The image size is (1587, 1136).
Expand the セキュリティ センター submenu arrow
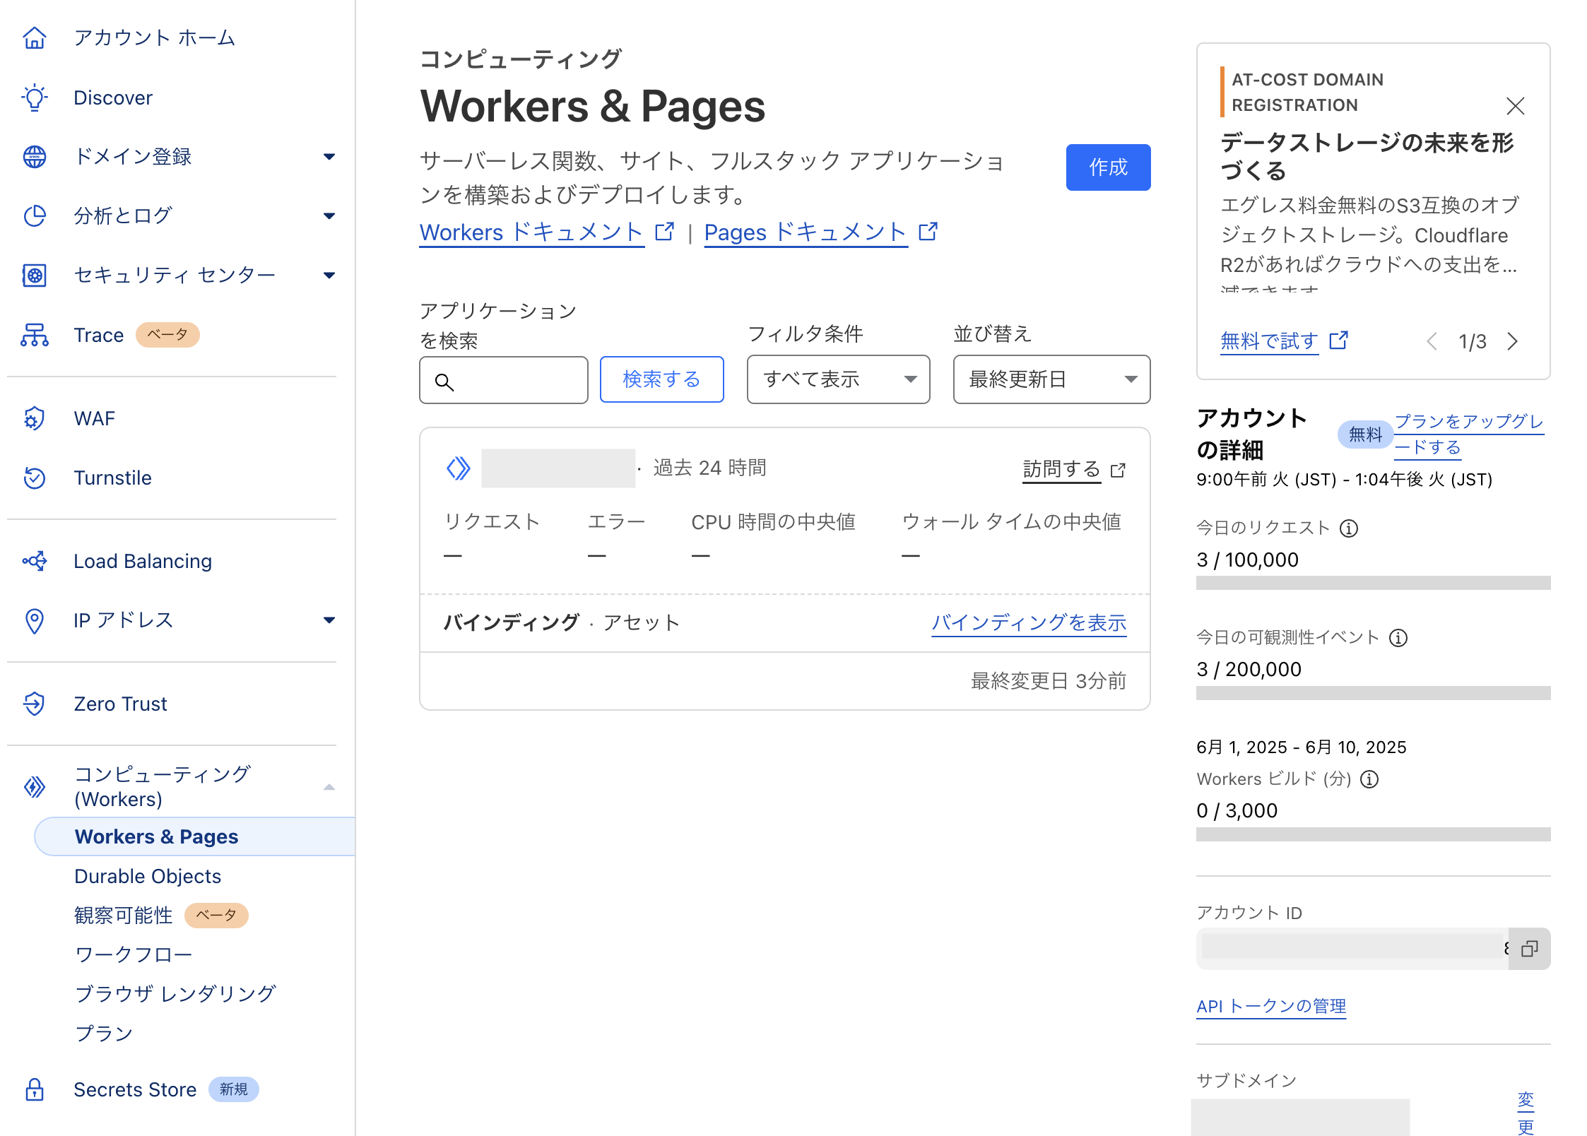(x=329, y=275)
